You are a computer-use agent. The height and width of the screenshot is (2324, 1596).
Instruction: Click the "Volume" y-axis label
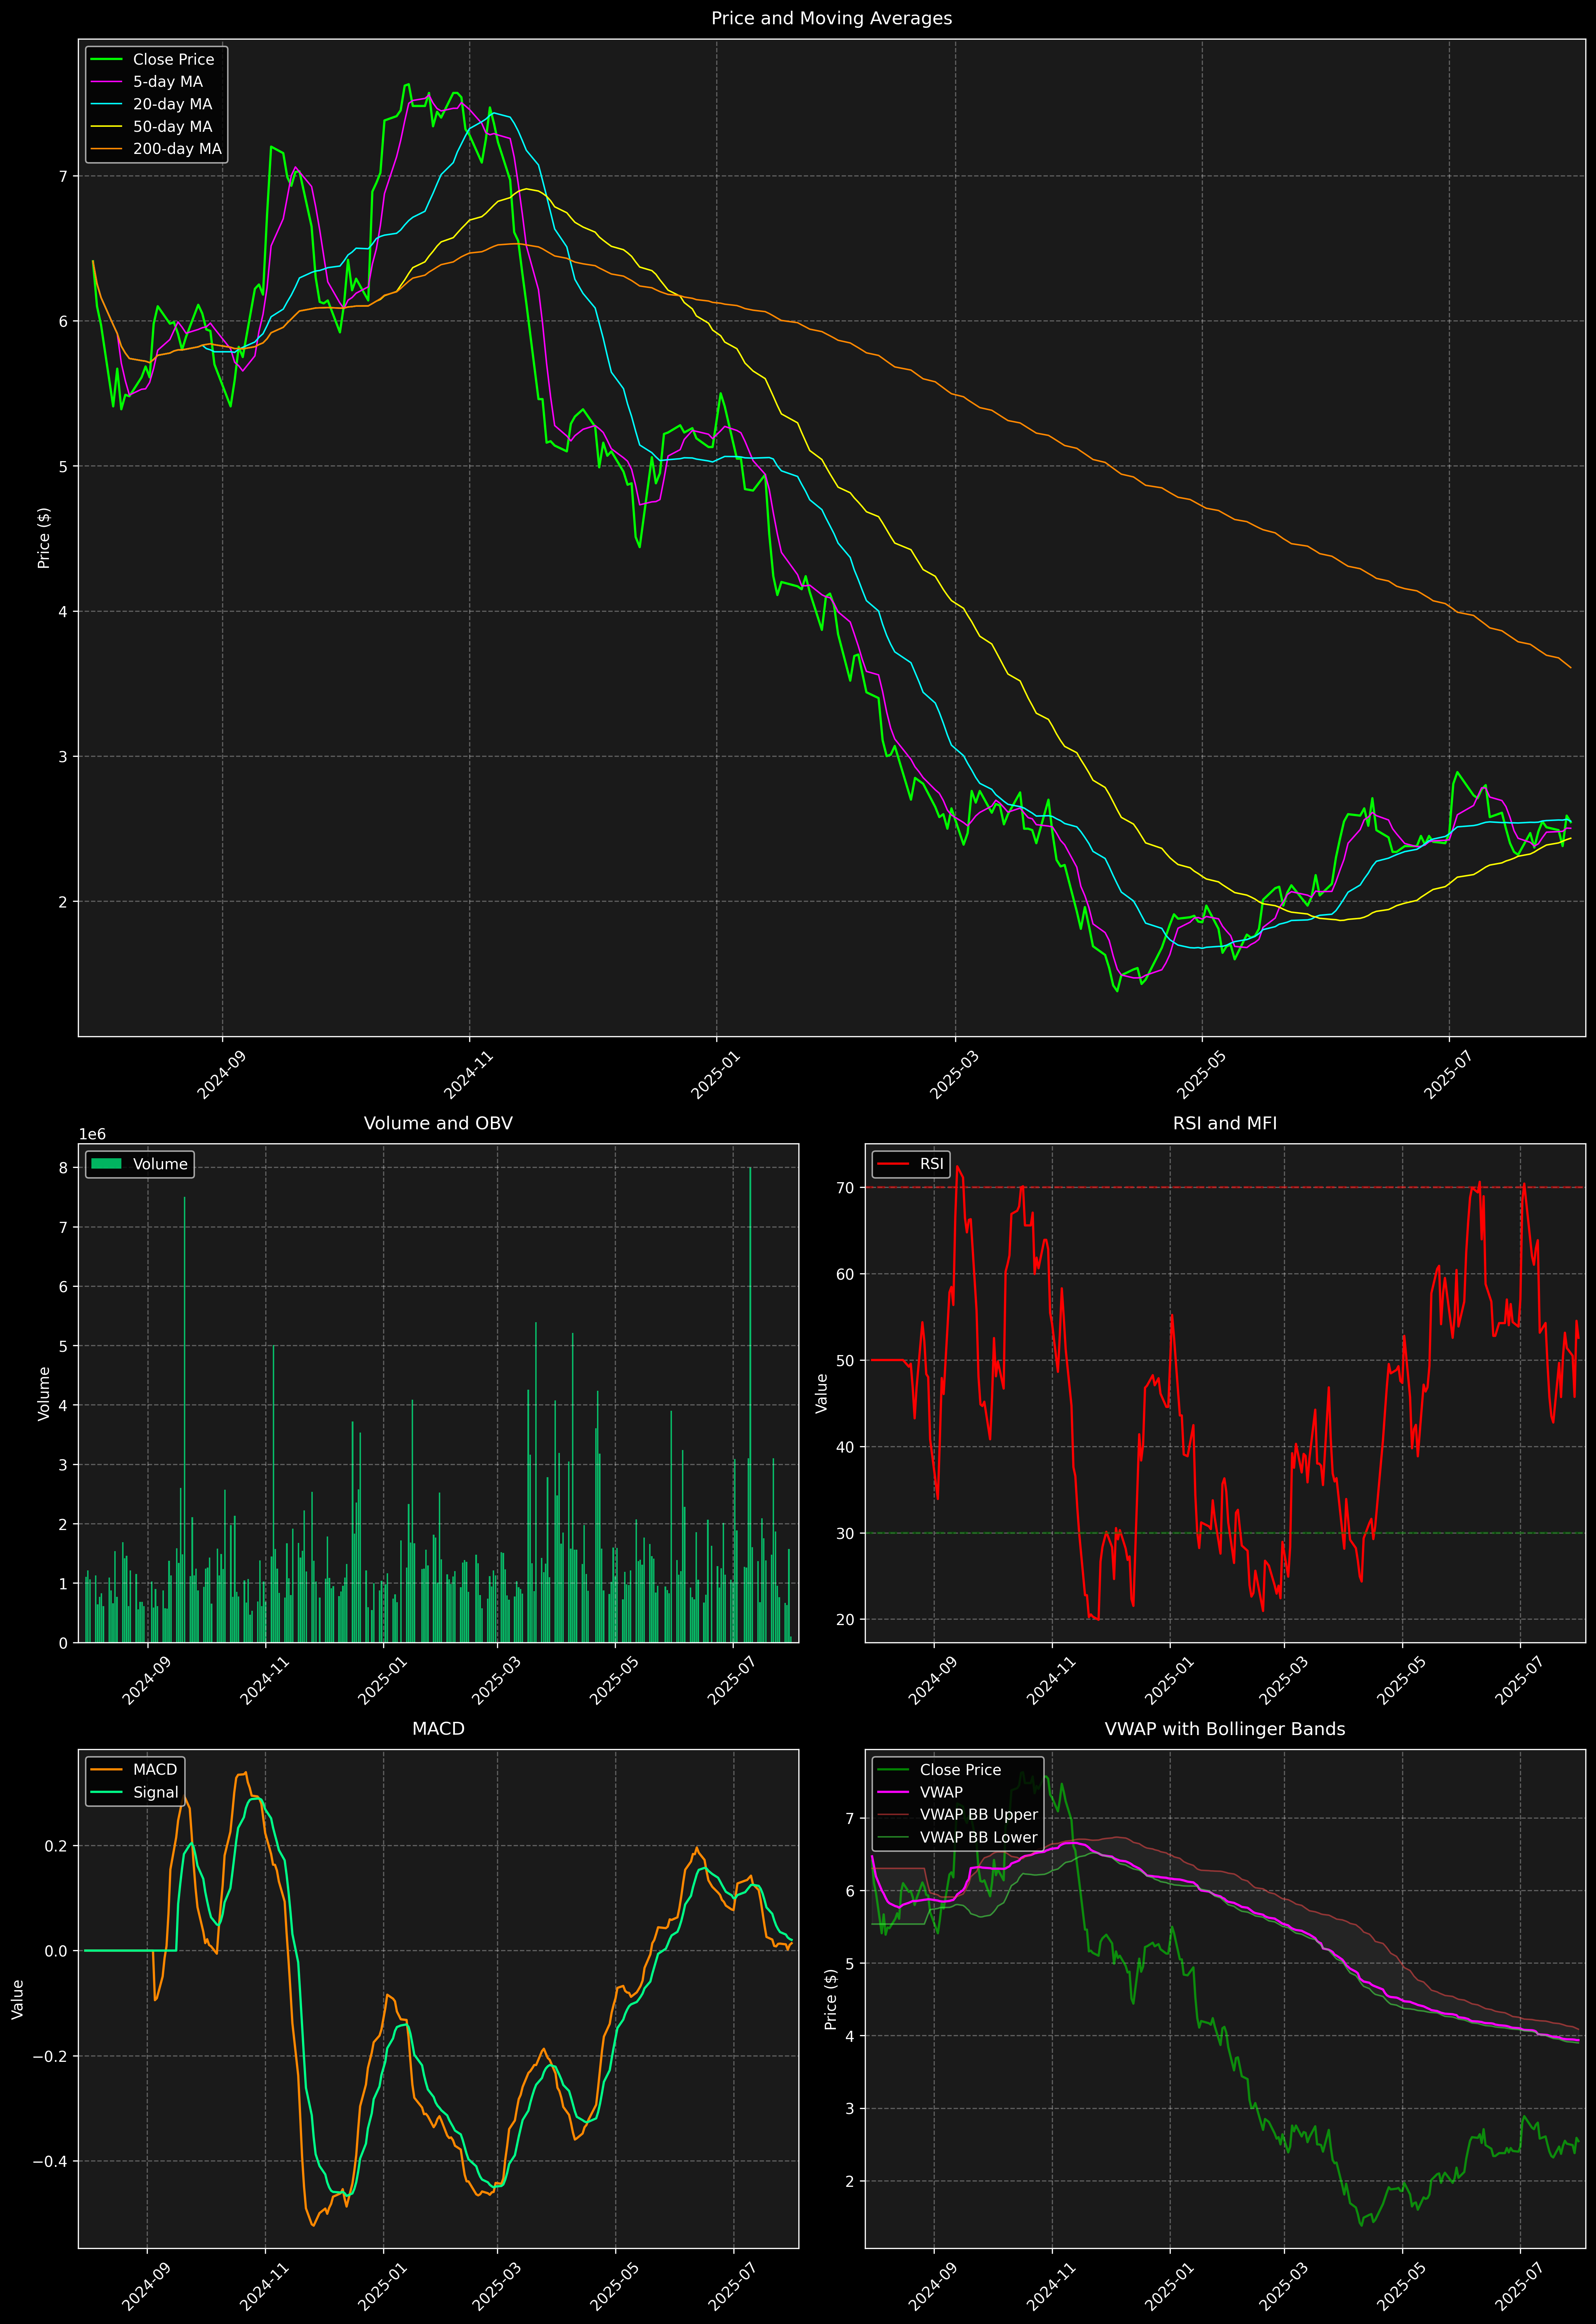coord(44,1393)
